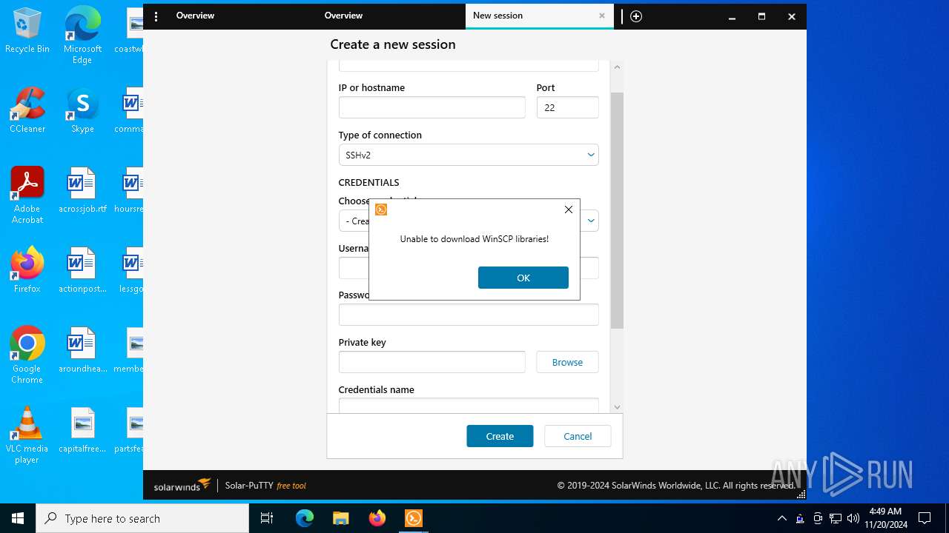
Task: Launch Firefox from desktop
Action: coord(27,270)
